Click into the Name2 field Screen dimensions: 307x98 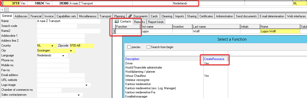coord(68,31)
